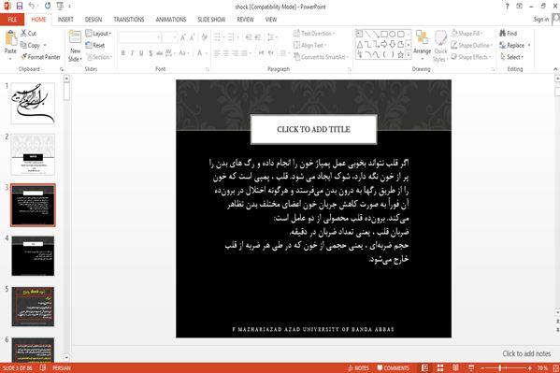Toggle text Shadow formatting
Image resolution: width=560 pixels, height=373 pixels.
point(151,53)
